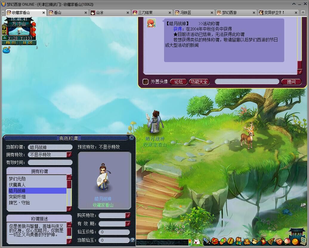Open the tiger pet icon
Image resolution: width=309 pixels, height=248 pixels.
[x=247, y=241]
